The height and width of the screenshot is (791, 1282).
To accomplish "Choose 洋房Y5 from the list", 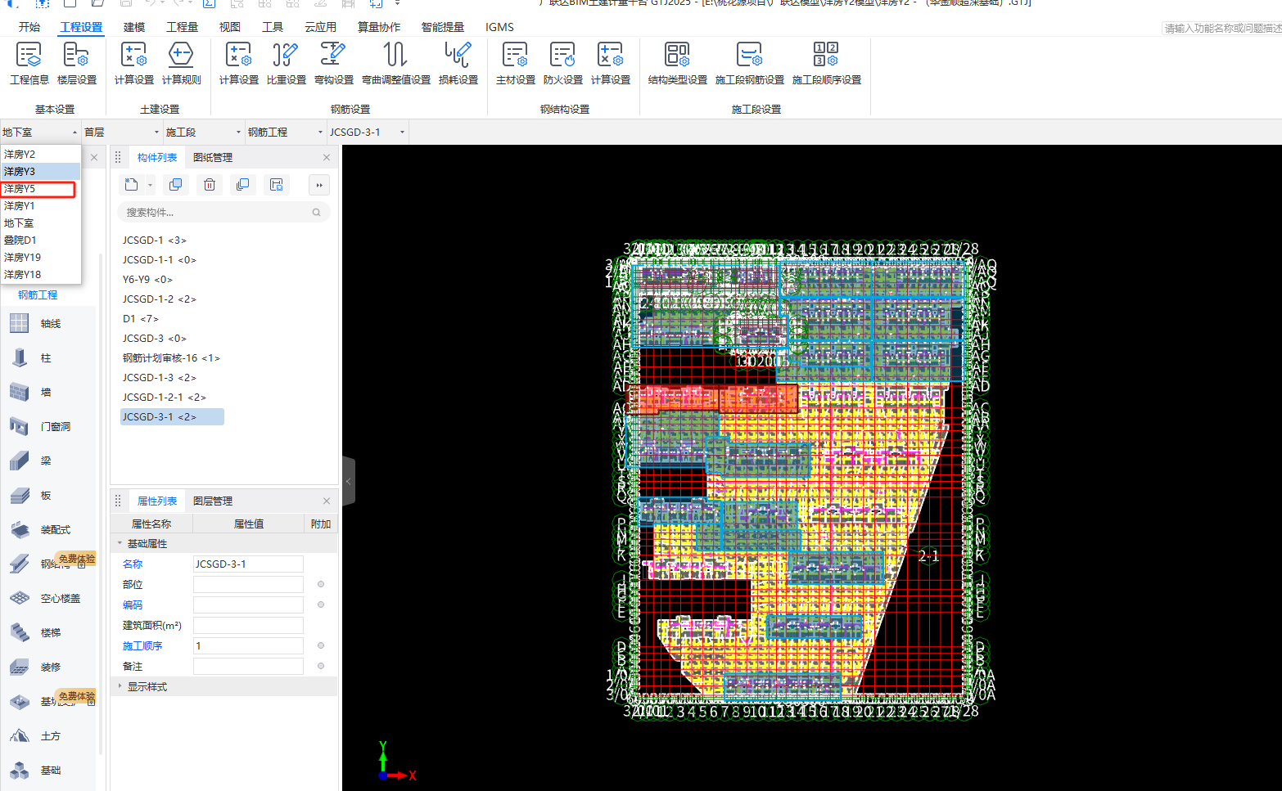I will 39,188.
